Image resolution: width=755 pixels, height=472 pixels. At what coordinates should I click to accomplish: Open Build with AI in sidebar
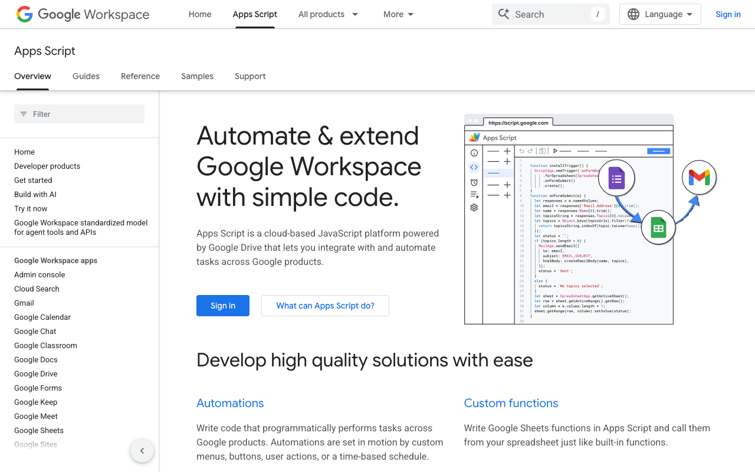pyautogui.click(x=35, y=195)
